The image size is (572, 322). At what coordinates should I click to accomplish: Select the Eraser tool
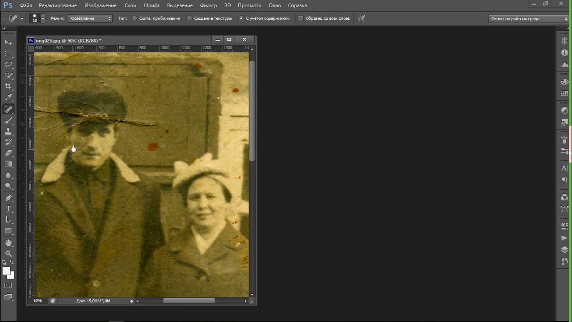pos(8,153)
